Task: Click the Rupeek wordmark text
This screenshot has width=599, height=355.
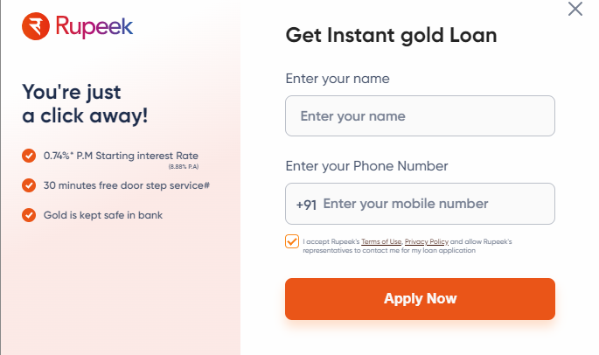Action: click(x=94, y=26)
